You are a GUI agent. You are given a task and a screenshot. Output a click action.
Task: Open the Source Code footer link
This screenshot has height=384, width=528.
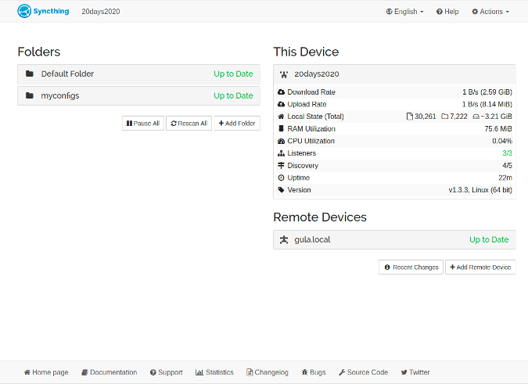point(363,372)
